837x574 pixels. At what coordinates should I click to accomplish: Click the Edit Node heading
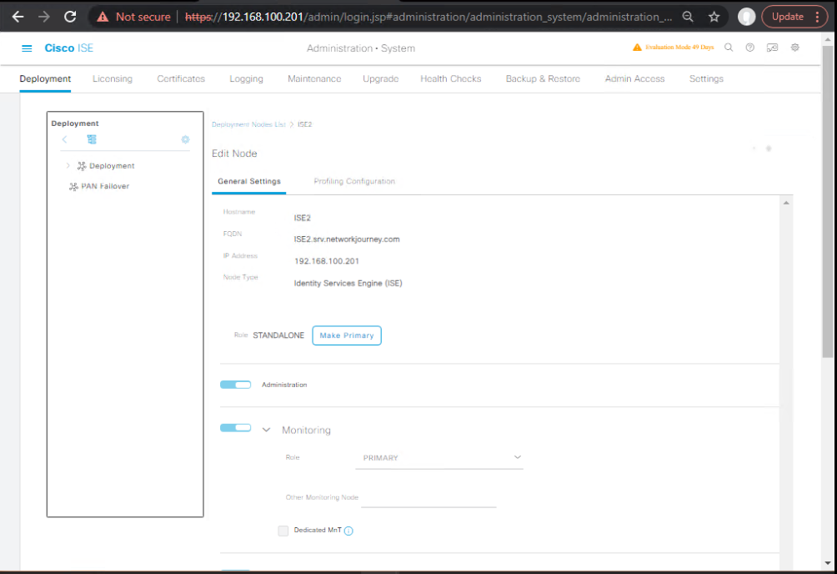click(x=234, y=154)
